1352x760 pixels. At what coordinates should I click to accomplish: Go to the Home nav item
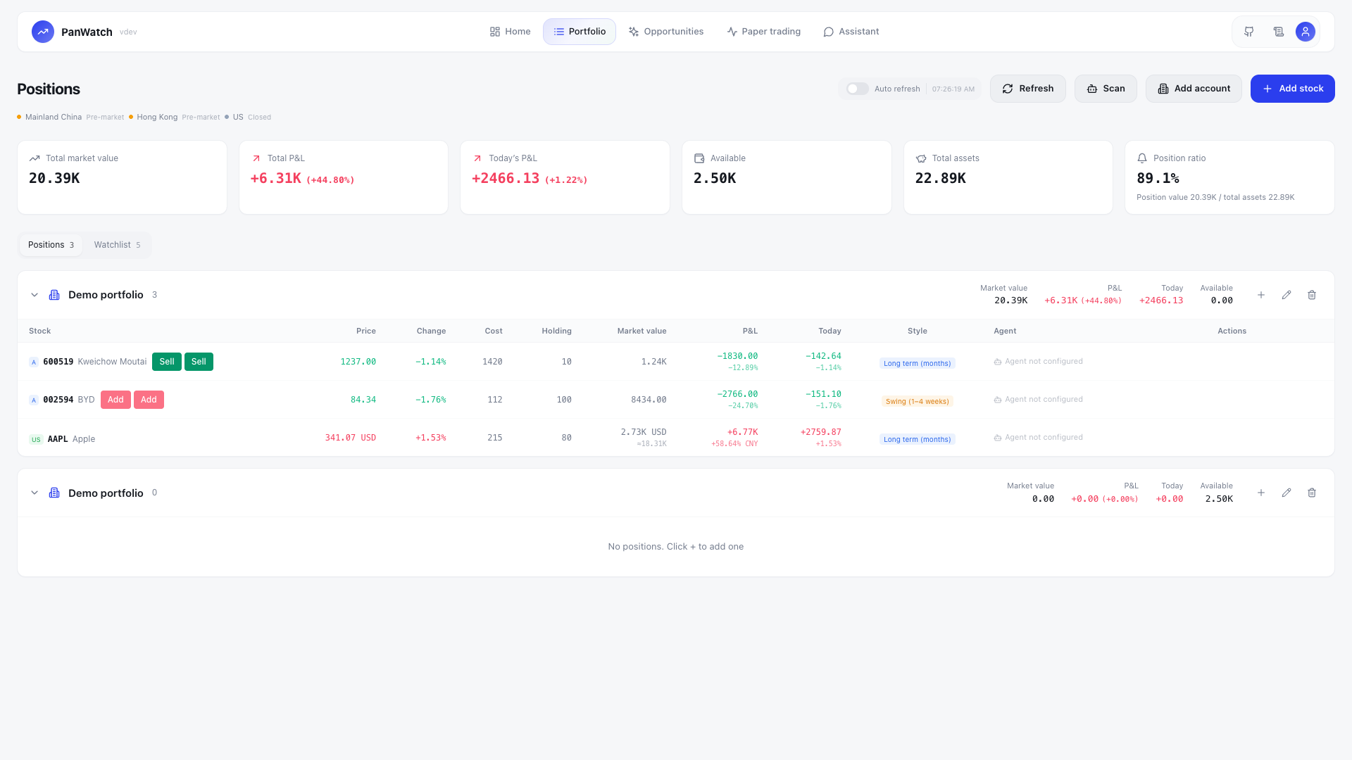[510, 32]
